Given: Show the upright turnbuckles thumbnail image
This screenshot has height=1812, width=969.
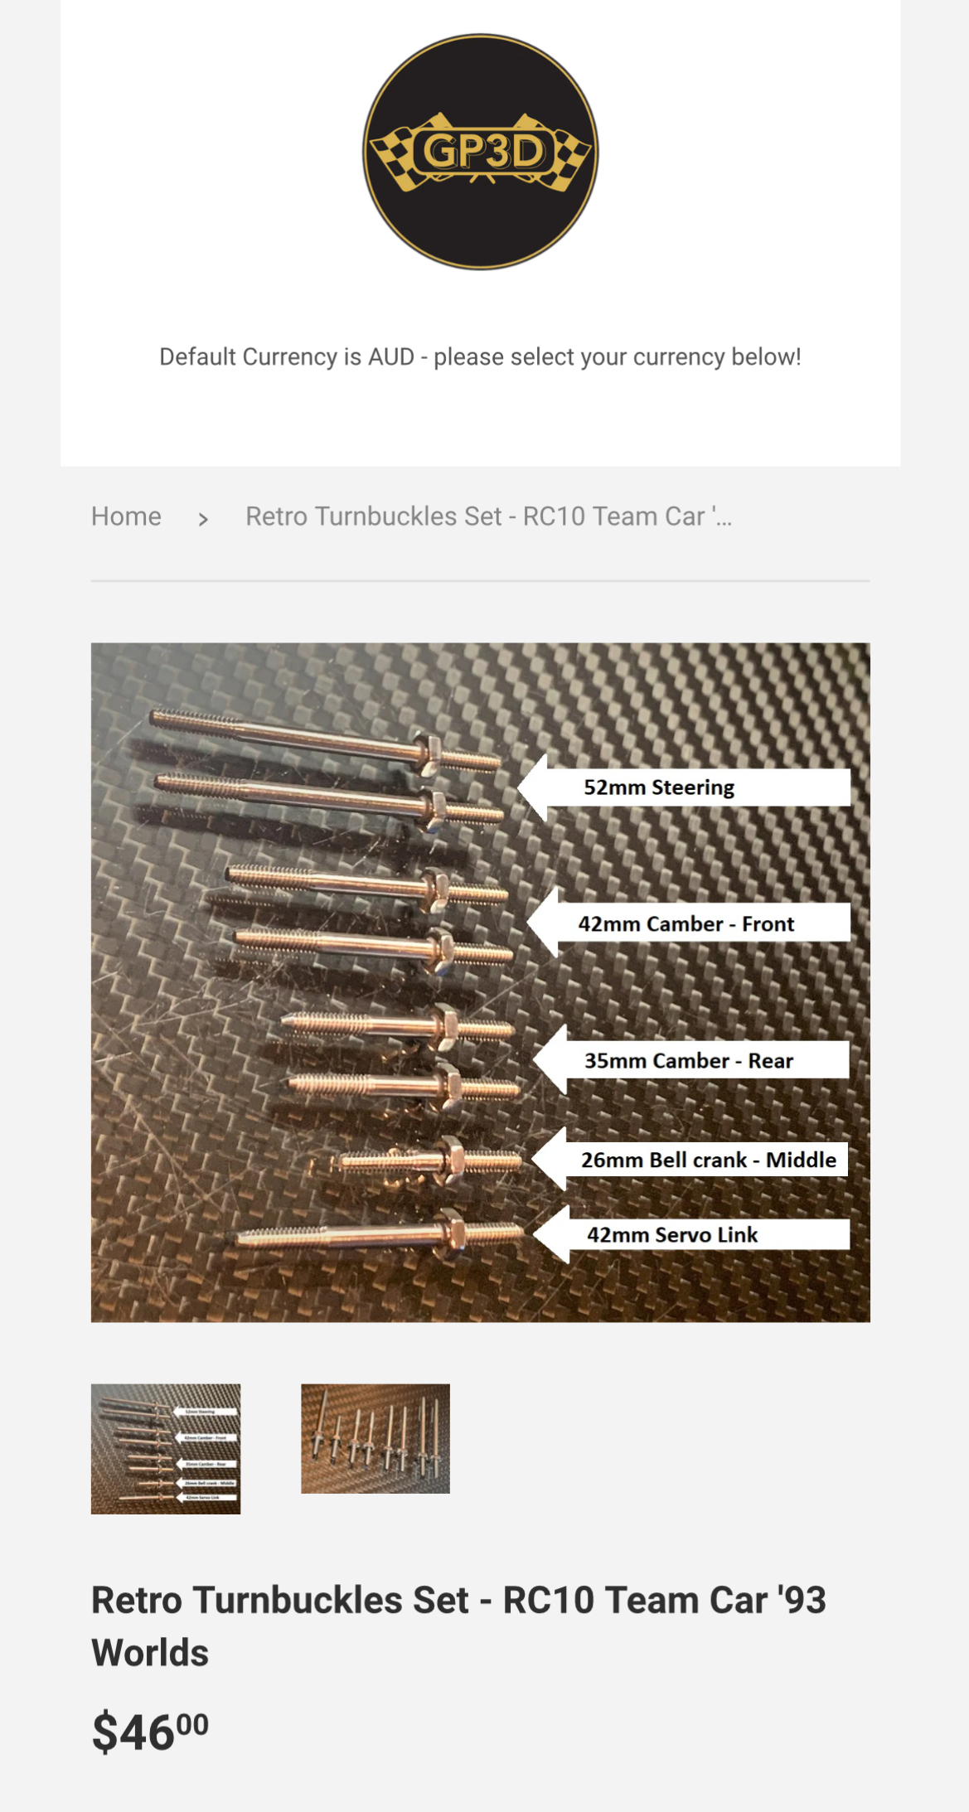Looking at the screenshot, I should click(x=375, y=1438).
